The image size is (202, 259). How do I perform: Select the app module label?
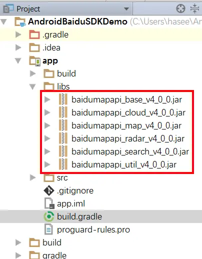coord(50,61)
